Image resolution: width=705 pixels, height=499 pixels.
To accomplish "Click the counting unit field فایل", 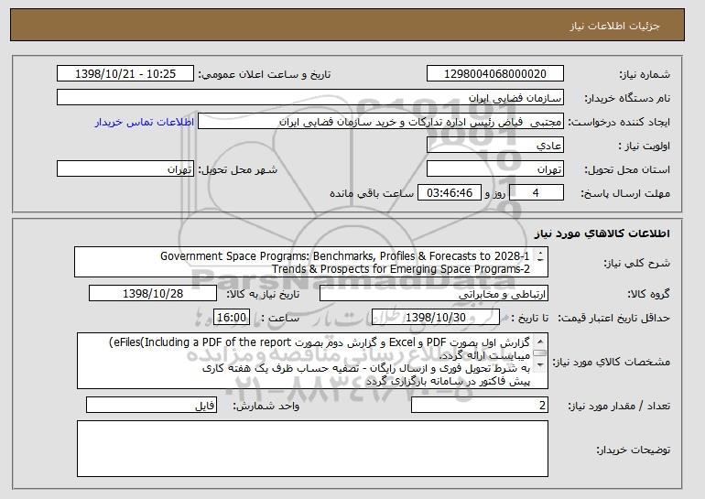I will click(x=151, y=405).
